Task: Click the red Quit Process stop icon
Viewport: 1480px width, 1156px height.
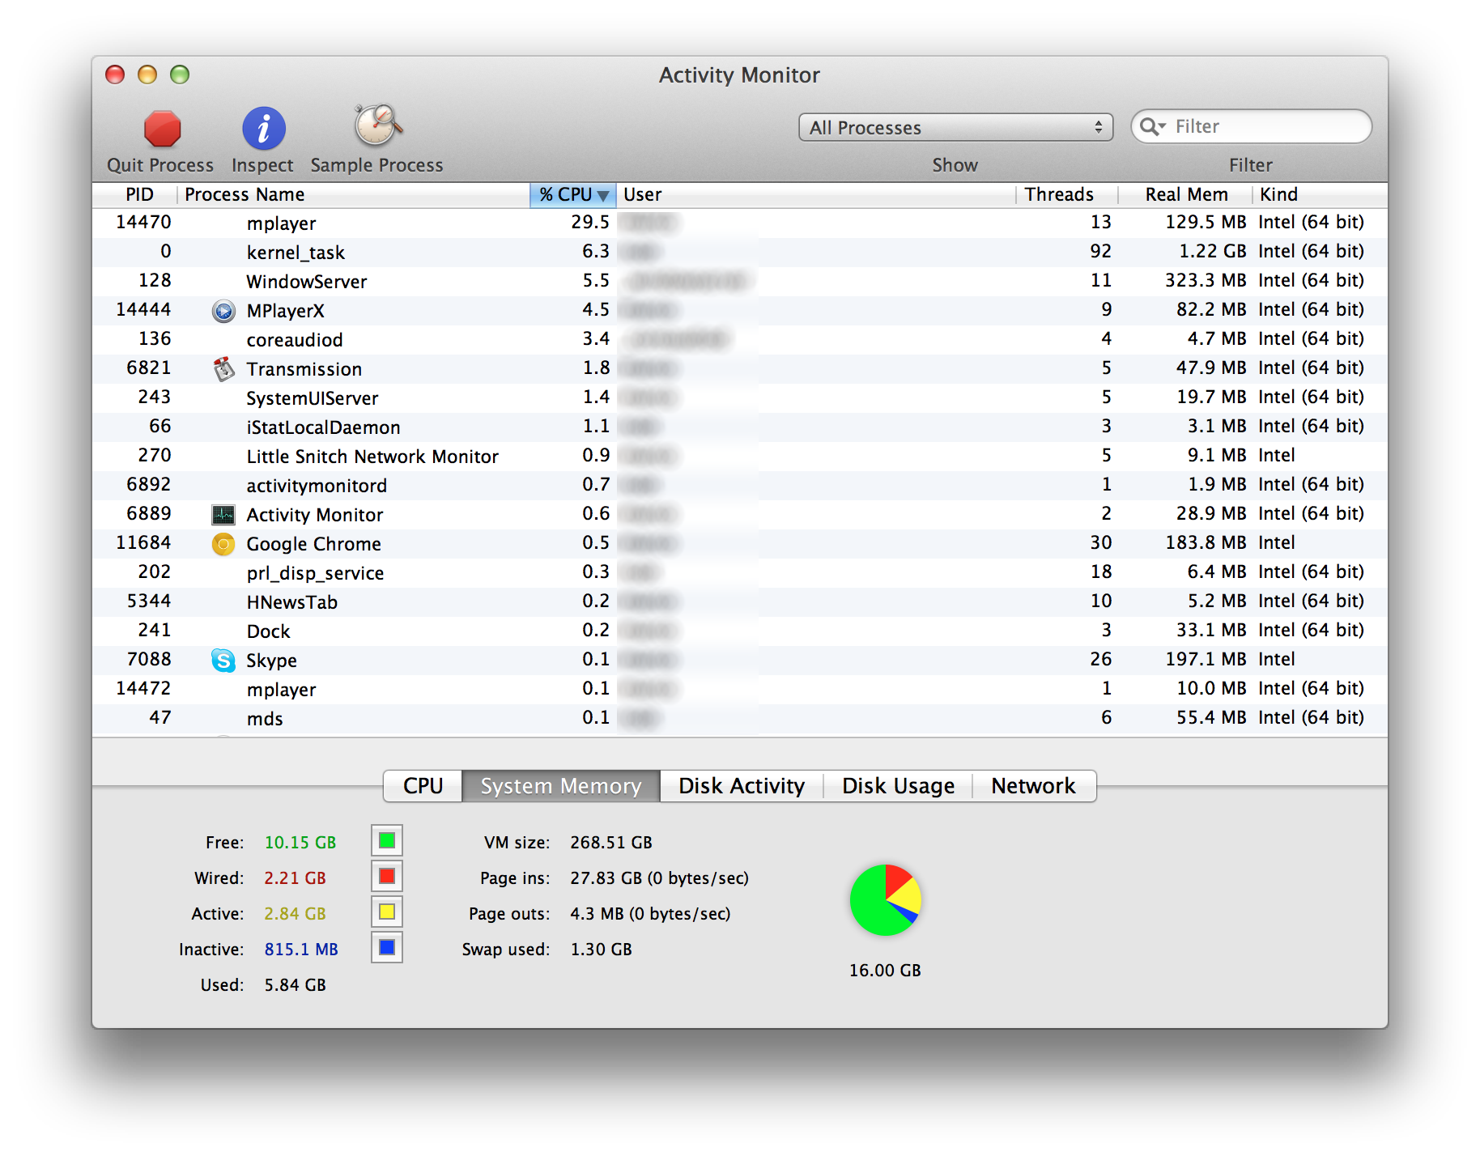Action: coord(162,129)
